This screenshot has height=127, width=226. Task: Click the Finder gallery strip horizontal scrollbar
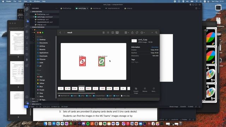point(76,93)
